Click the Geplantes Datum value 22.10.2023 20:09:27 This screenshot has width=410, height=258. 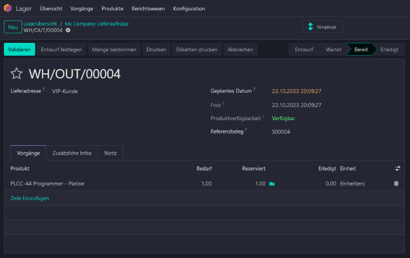(296, 91)
